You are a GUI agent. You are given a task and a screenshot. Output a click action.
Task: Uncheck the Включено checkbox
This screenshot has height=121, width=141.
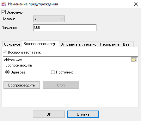coord(3,12)
